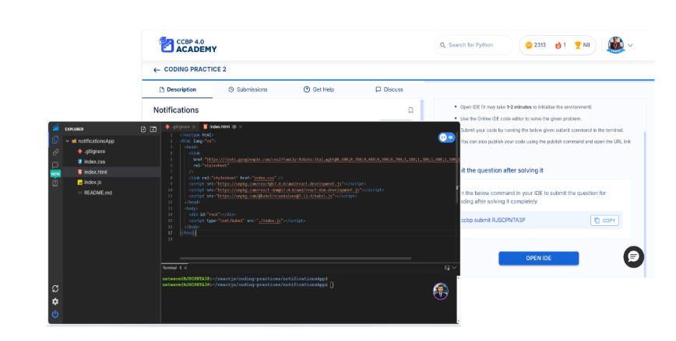
Task: Open the Submissions tab
Action: [x=248, y=89]
